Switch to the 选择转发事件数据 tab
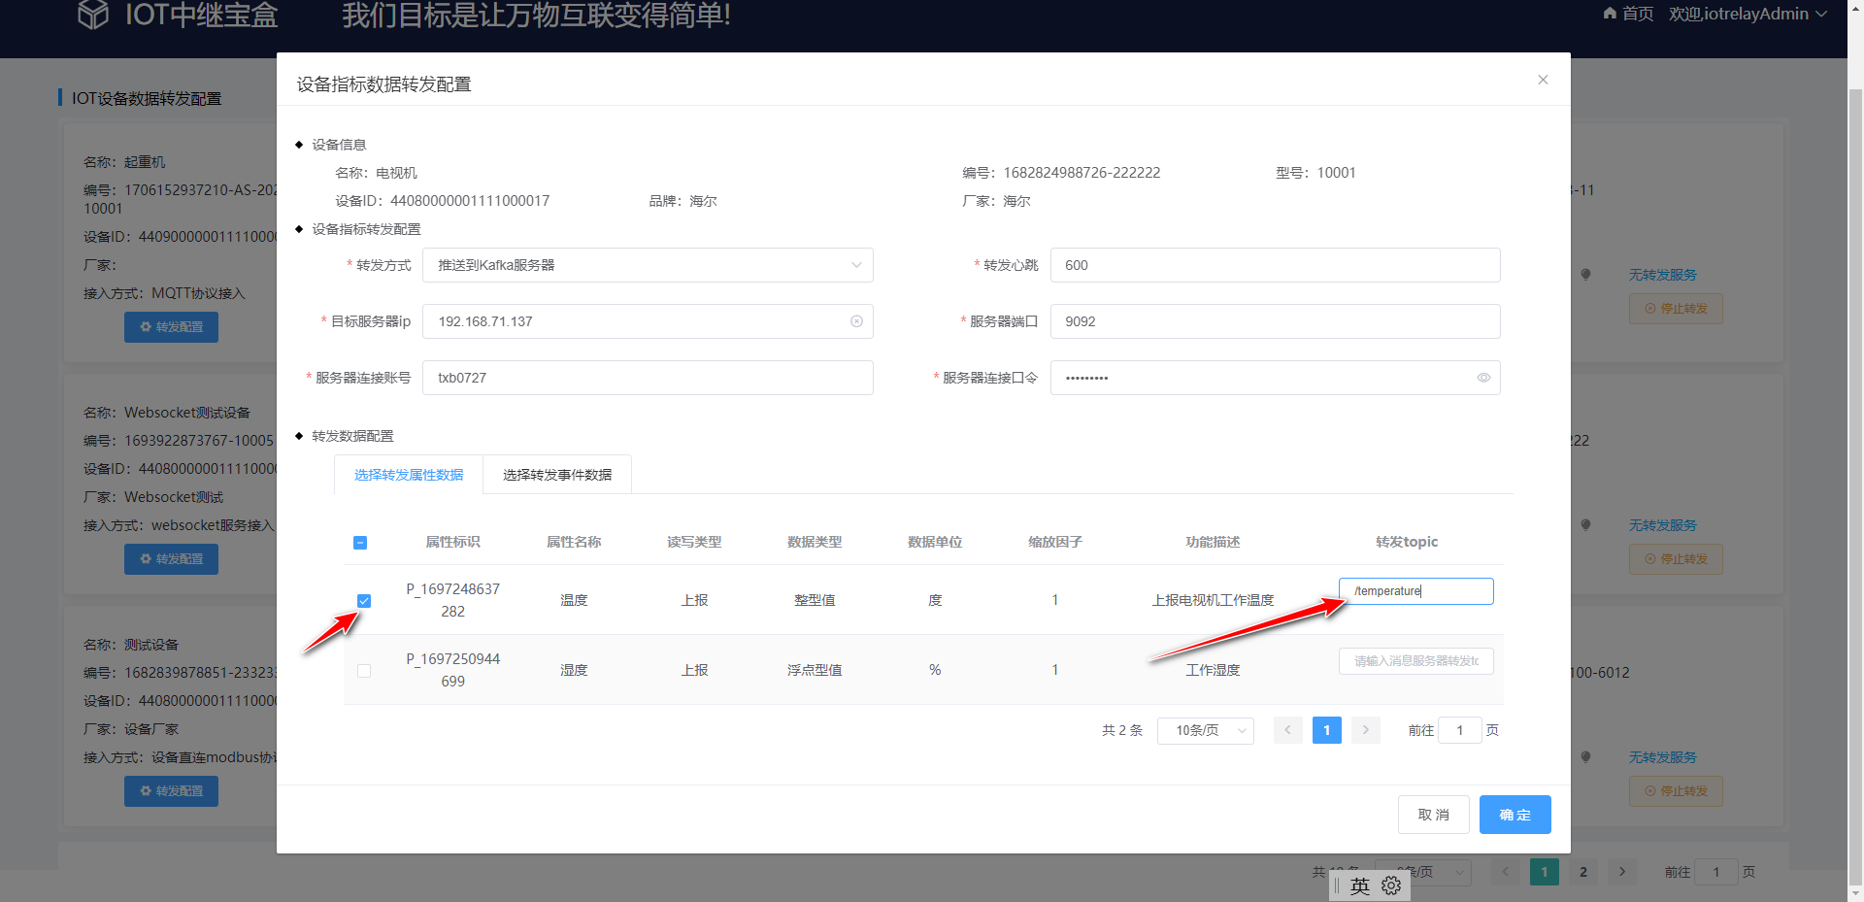Viewport: 1864px width, 902px height. [556, 475]
